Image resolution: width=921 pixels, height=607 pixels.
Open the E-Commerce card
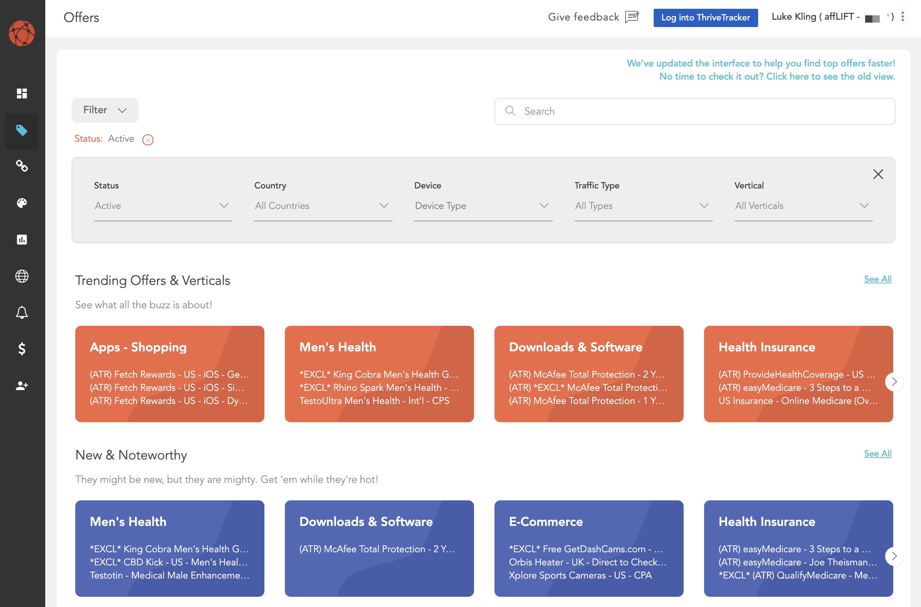point(589,549)
